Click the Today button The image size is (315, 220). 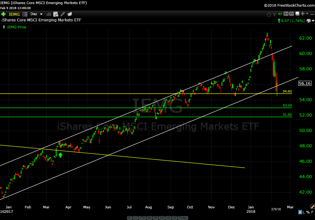pyautogui.click(x=183, y=218)
